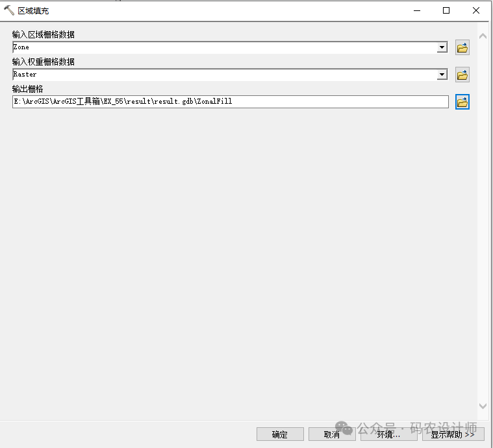493x448 pixels.
Task: Click inside the Raster combo box field
Action: point(221,75)
